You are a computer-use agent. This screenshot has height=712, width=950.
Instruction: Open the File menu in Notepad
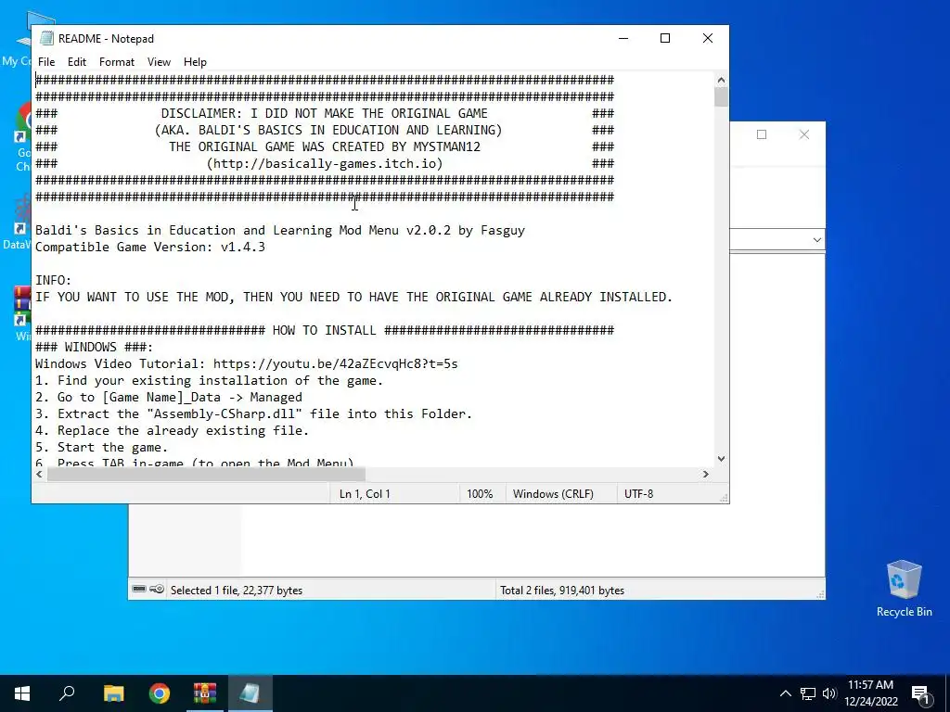46,62
